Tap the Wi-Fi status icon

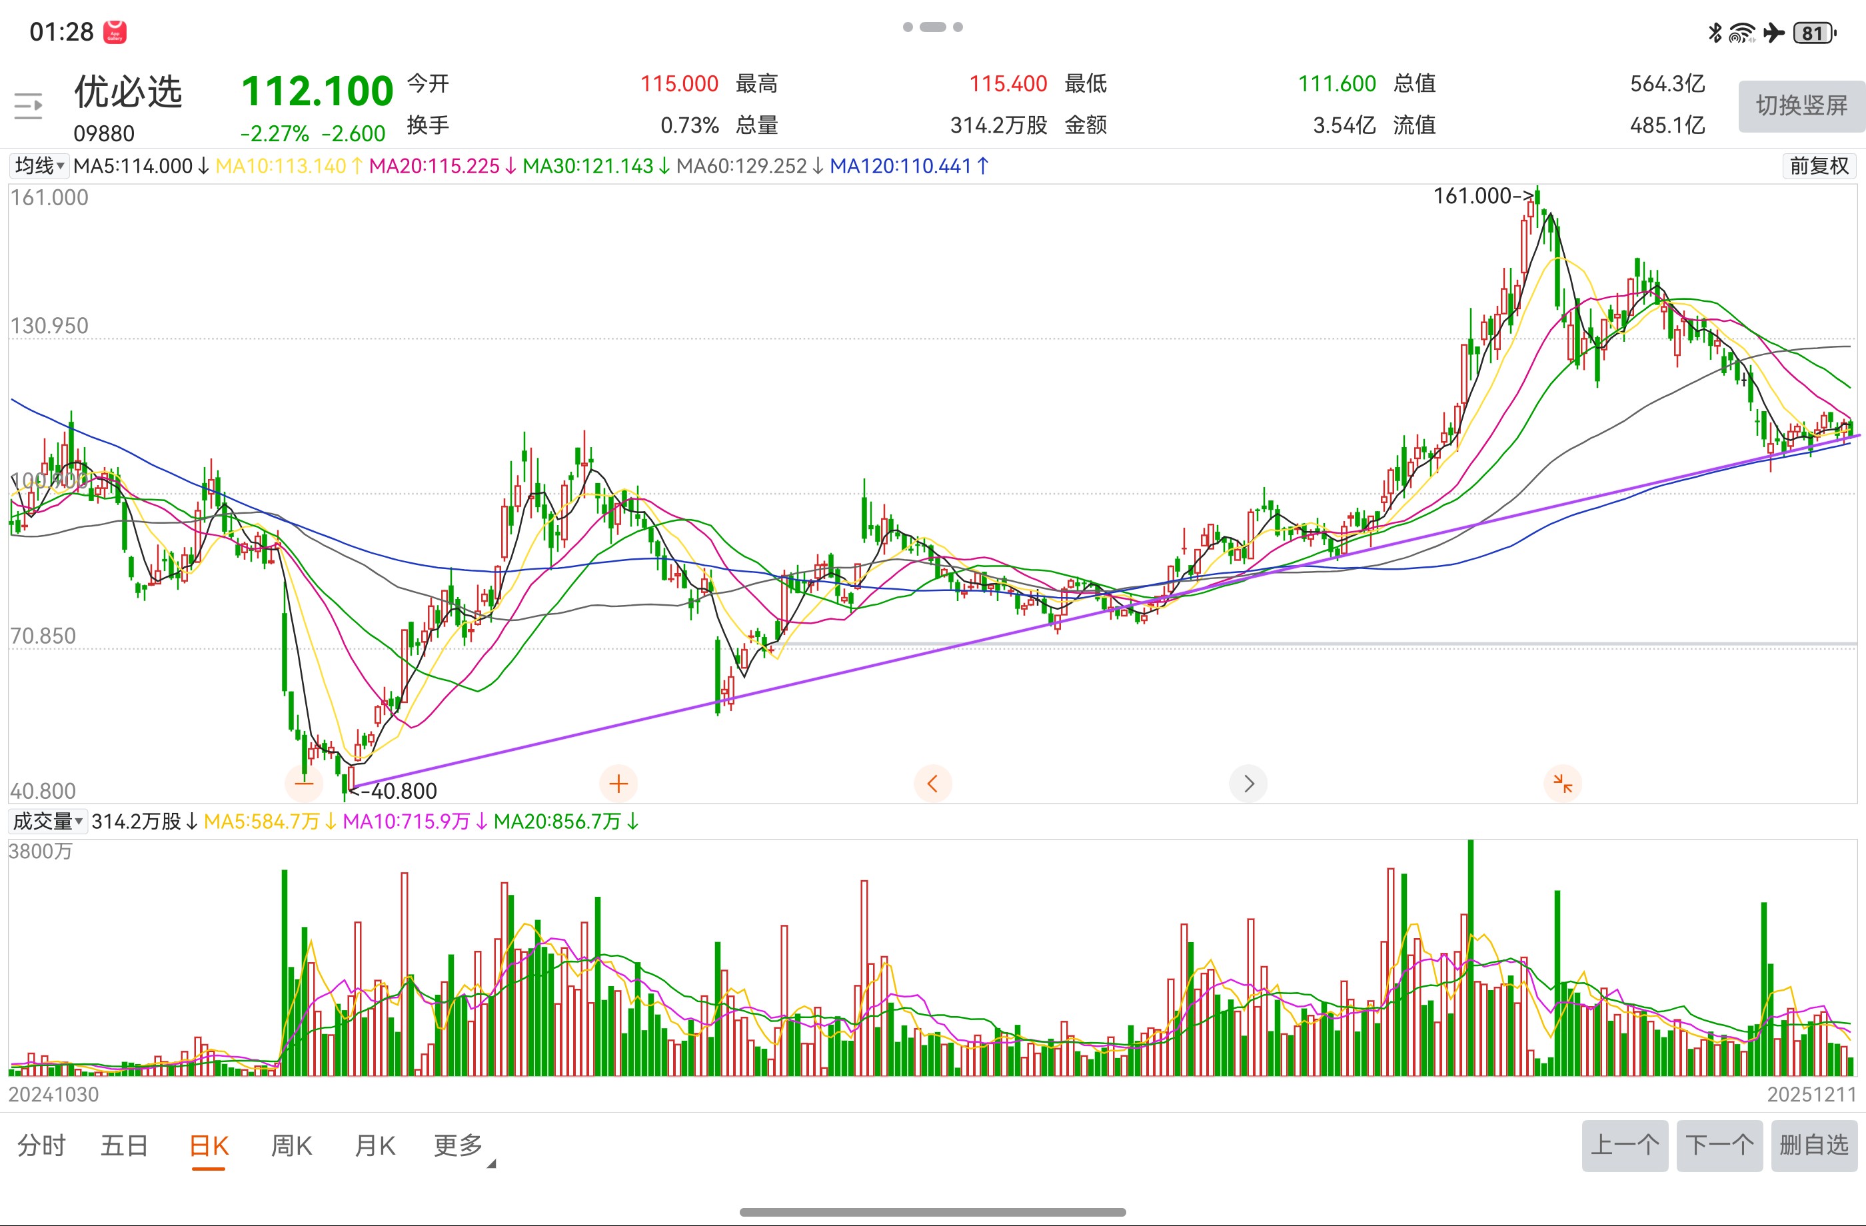pos(1741,33)
